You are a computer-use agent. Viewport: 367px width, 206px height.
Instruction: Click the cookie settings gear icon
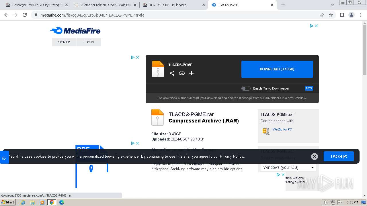(4, 158)
